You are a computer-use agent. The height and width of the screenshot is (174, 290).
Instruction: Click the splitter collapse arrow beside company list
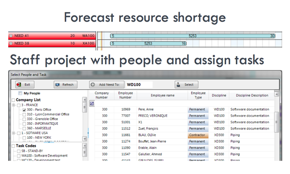[88, 133]
